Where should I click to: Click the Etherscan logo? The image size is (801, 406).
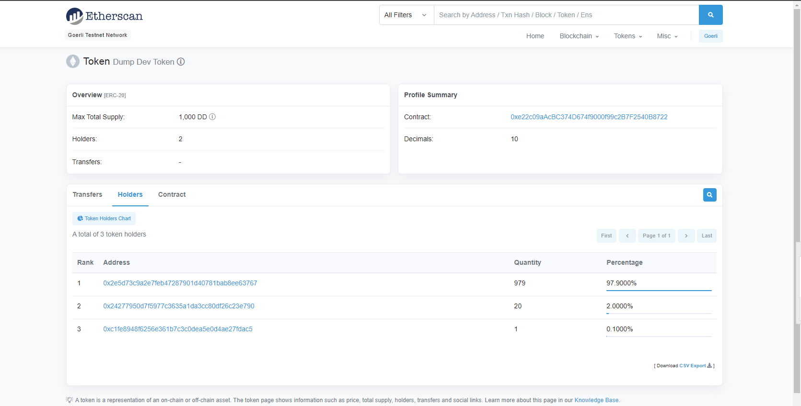click(104, 16)
